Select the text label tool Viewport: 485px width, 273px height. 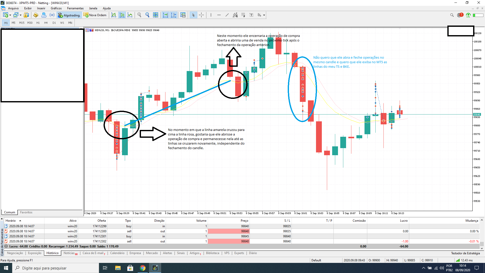[251, 15]
